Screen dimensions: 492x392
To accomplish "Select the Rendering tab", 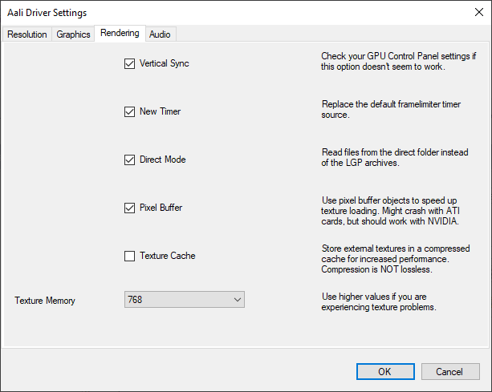I will coord(120,33).
